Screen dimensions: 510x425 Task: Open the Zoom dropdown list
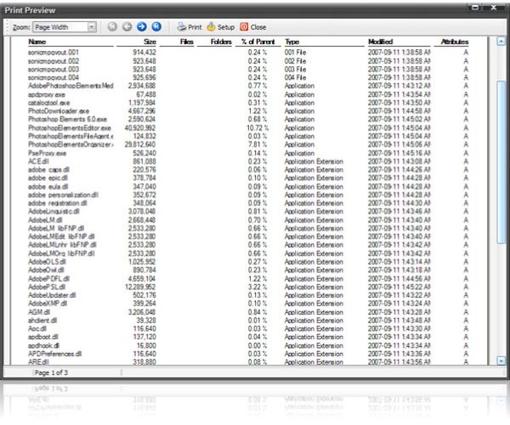[92, 27]
